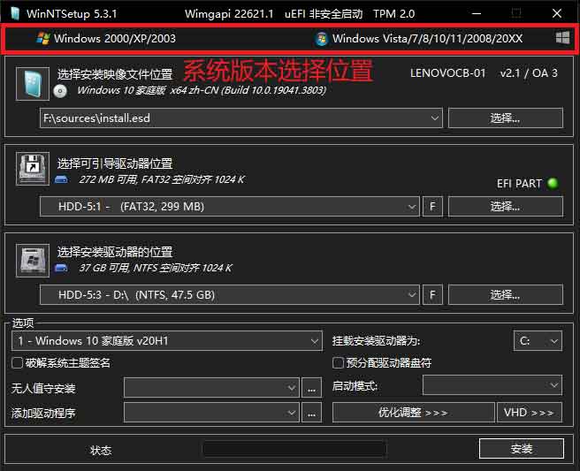Click F format button for install drive
Viewport: 580px width, 471px height.
(x=432, y=294)
